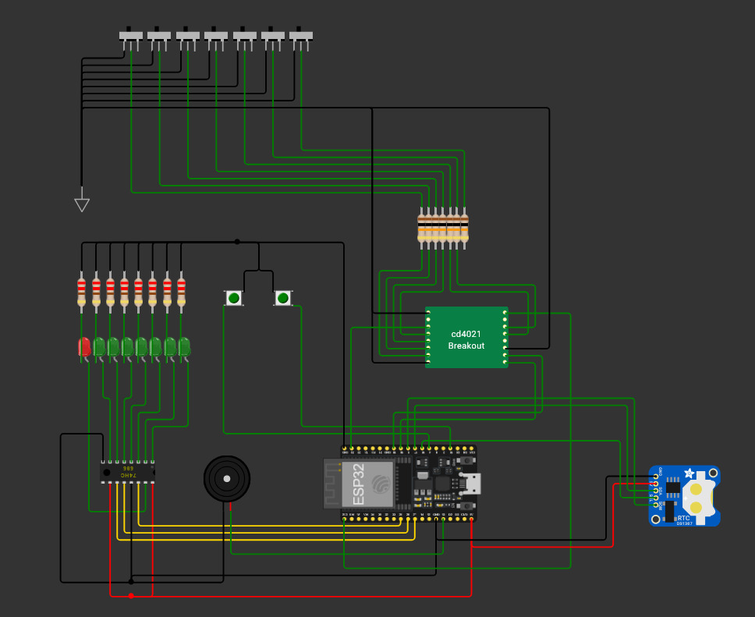Select the blue RTC DS1307 module
This screenshot has width=755, height=617.
coord(684,495)
